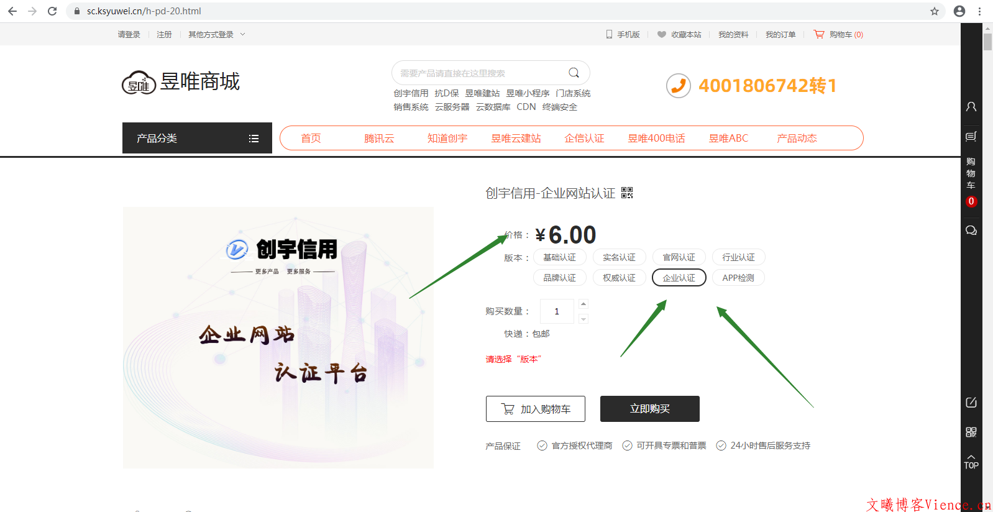Viewport: 993px width, 512px height.
Task: Bookmark this page with the star icon
Action: (x=934, y=11)
